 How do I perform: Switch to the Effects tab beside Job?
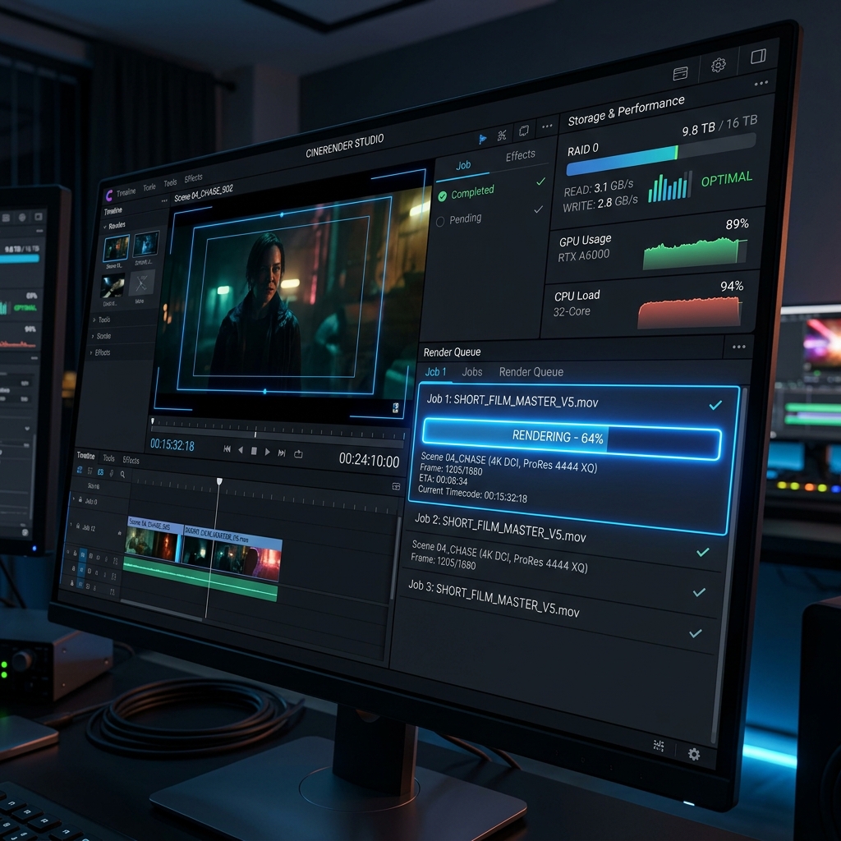tap(520, 155)
